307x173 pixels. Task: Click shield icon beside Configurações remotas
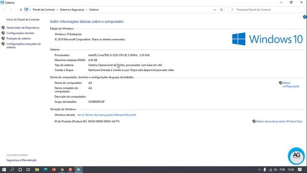pos(3,33)
